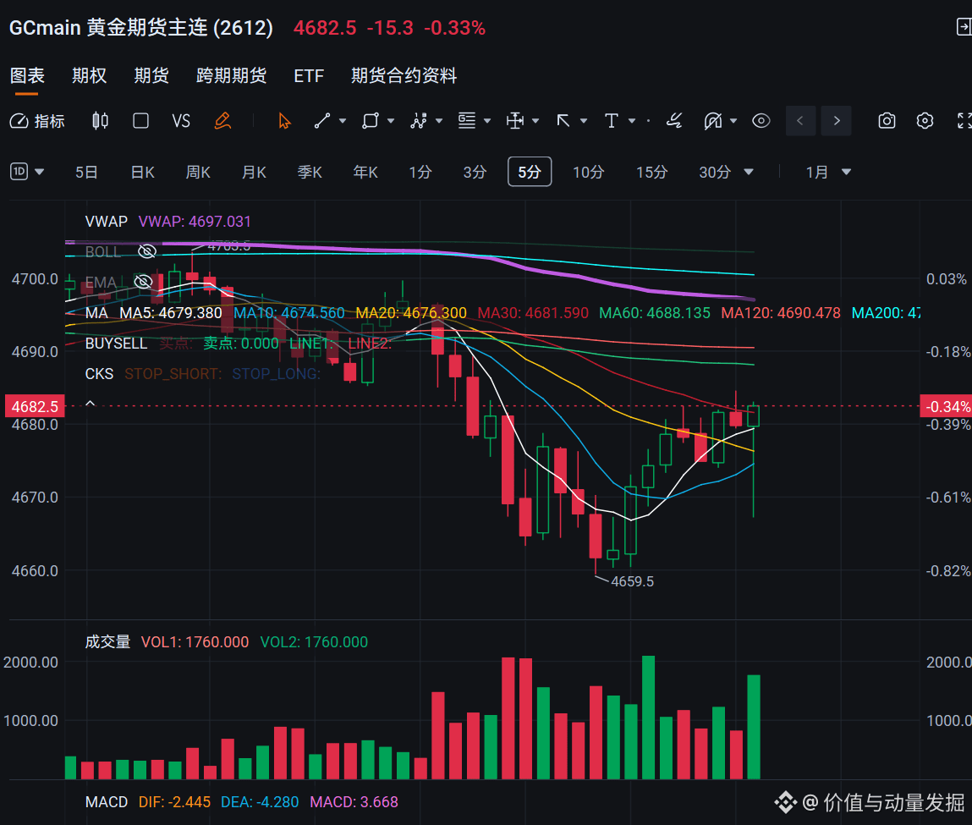Select the 5日 timeframe

[x=86, y=173]
